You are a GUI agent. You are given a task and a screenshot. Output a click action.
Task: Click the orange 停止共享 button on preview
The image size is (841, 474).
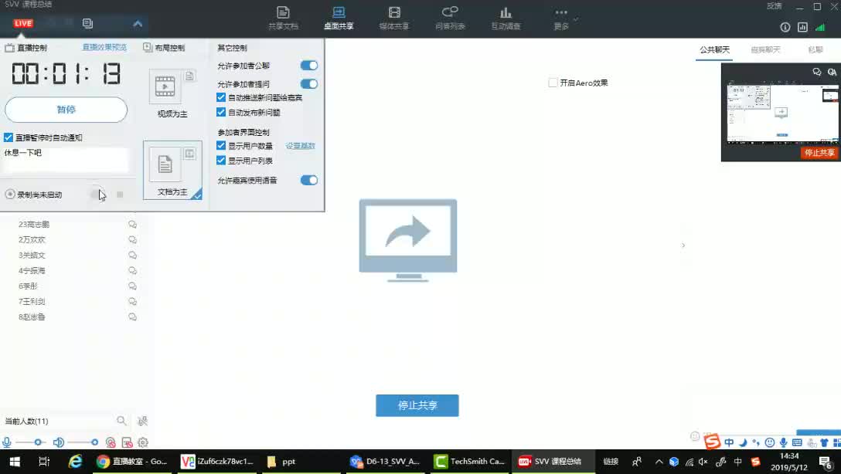(x=819, y=153)
